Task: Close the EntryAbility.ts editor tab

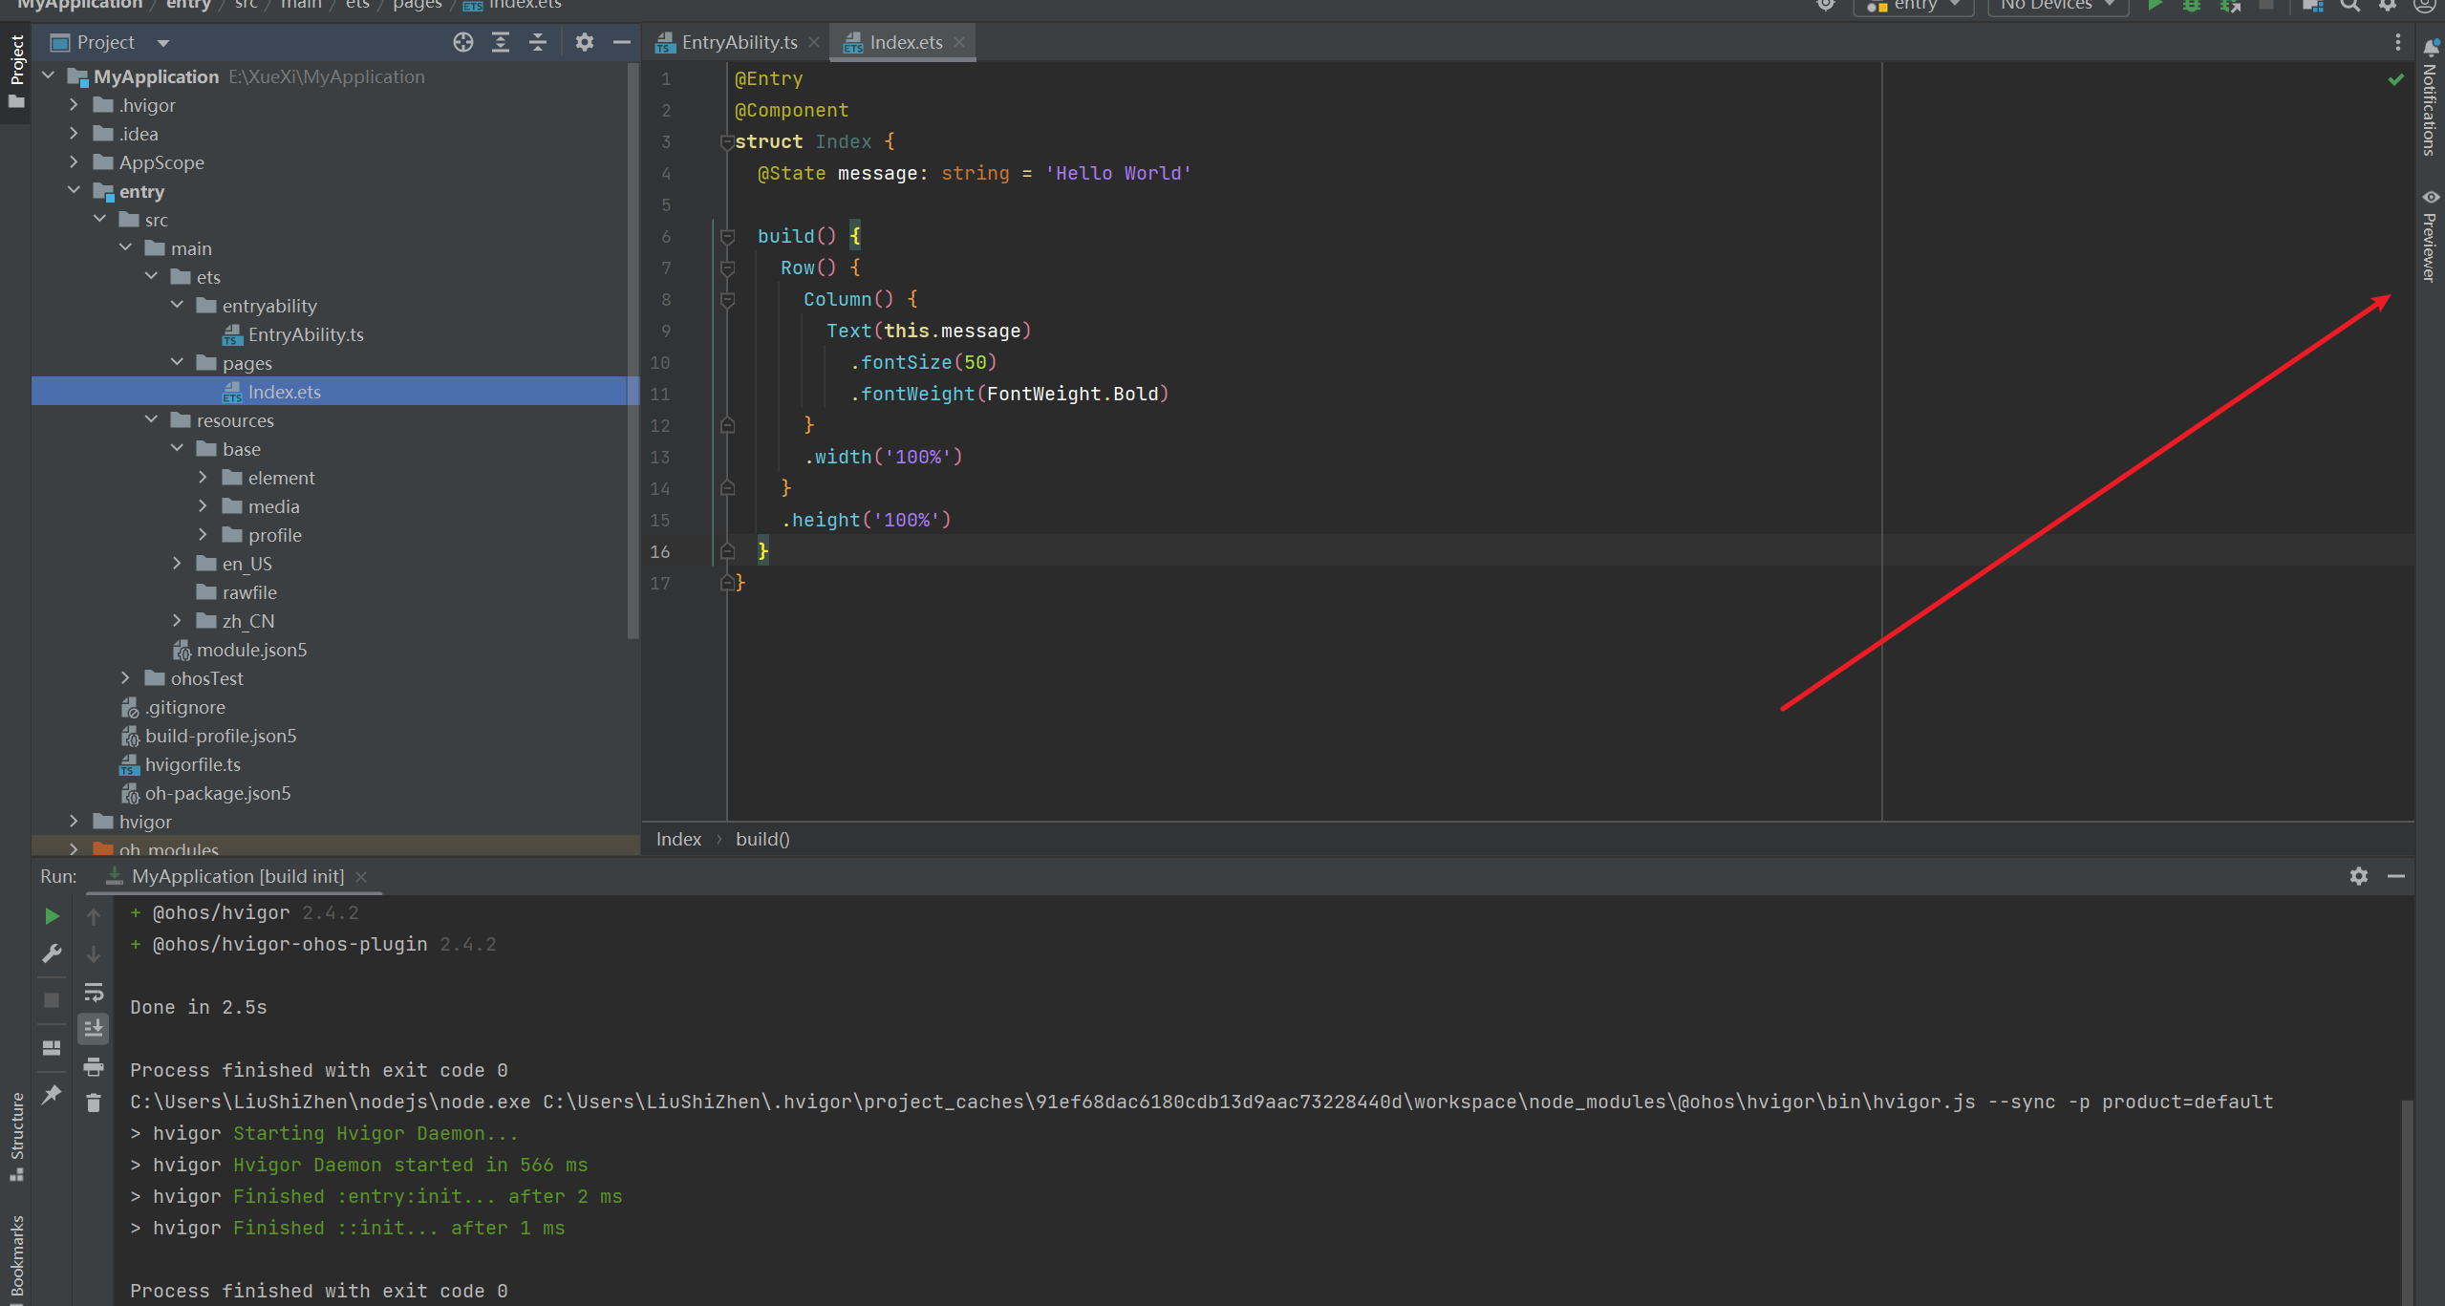Action: pos(814,42)
